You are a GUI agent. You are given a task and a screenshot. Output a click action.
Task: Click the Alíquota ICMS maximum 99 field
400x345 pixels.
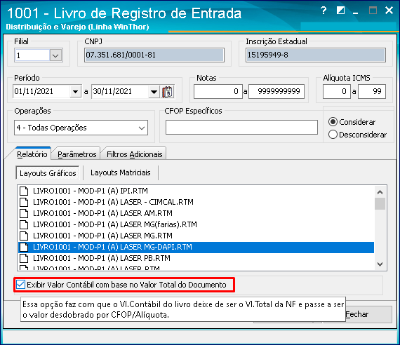pos(372,92)
